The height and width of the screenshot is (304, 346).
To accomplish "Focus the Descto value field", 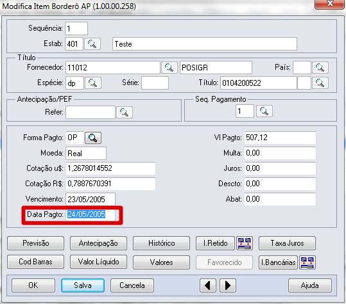I will (x=280, y=184).
